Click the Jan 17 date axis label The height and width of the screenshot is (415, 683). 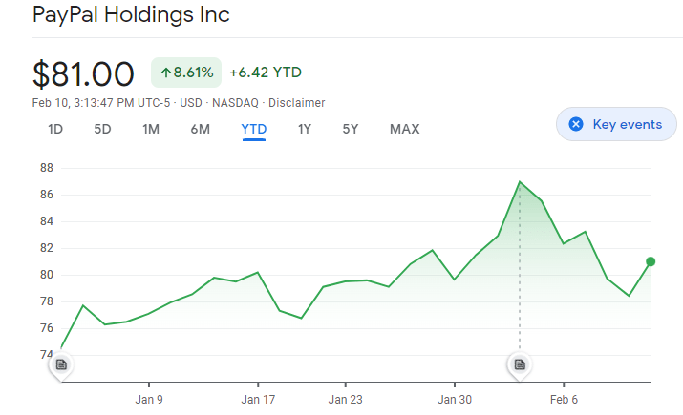(258, 399)
